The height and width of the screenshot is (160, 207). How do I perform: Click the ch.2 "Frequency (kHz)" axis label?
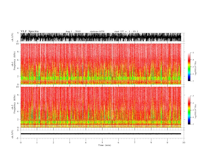click(14, 104)
